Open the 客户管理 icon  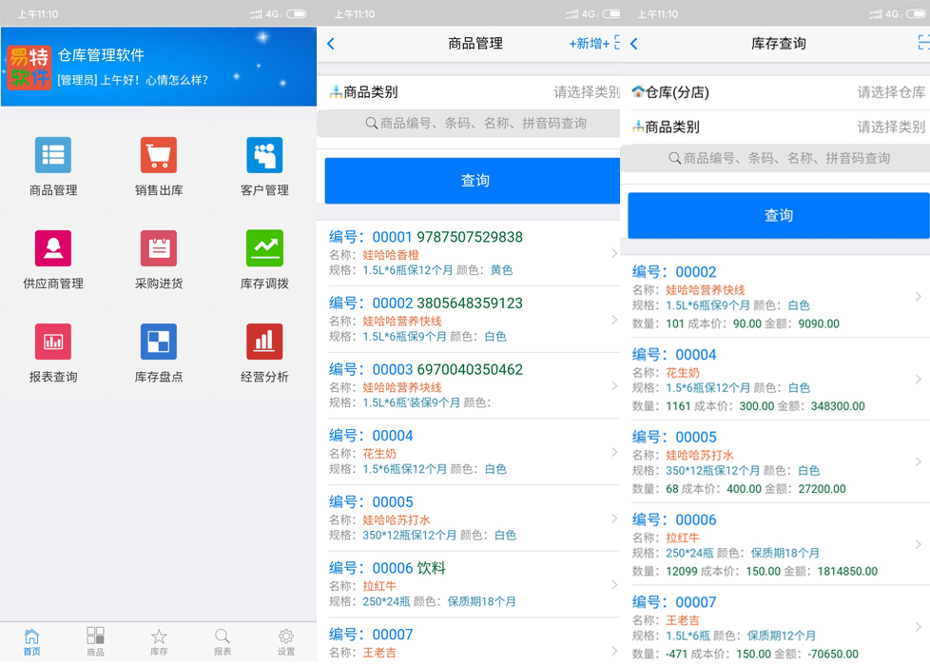[264, 156]
